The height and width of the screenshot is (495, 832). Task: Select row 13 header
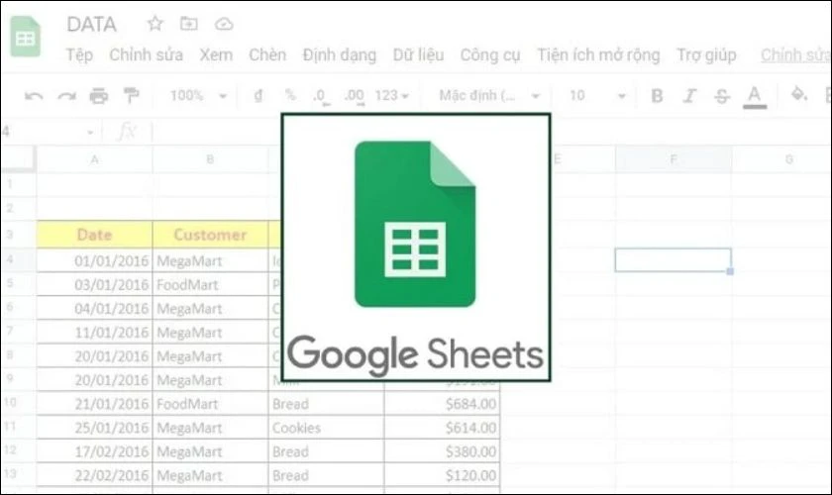(18, 474)
